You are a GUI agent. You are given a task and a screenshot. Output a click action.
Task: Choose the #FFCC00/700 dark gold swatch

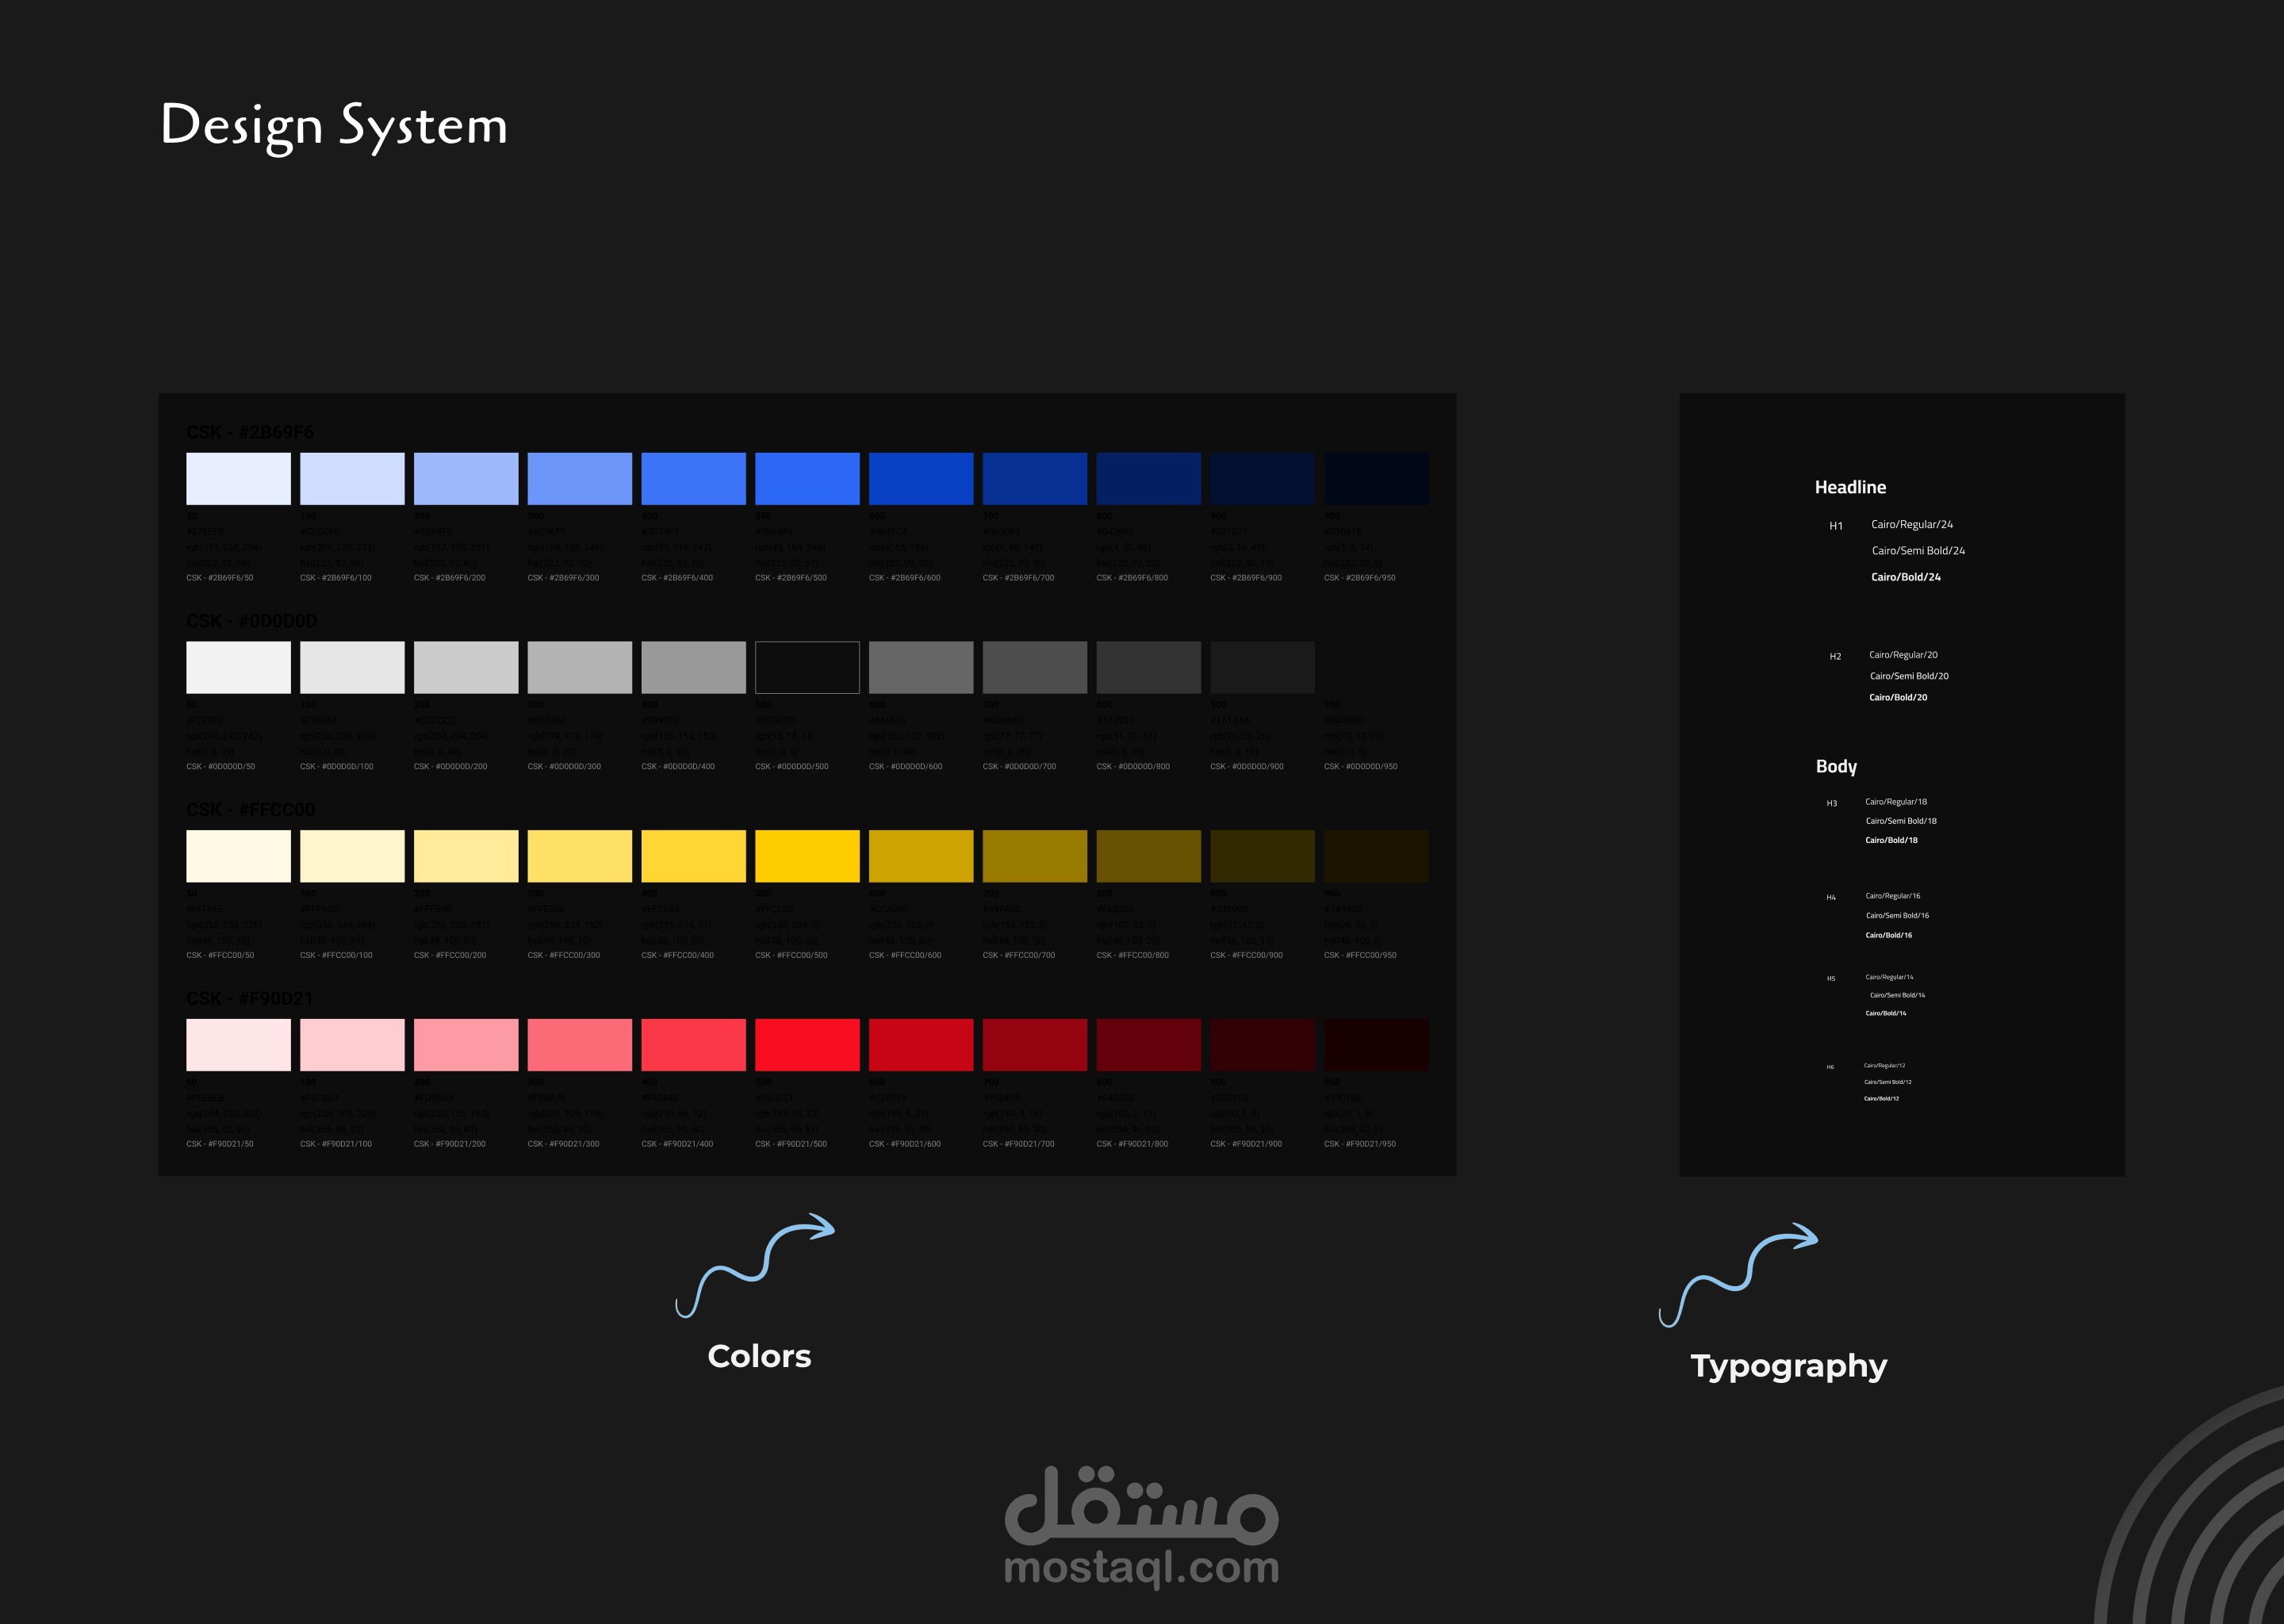[x=1034, y=856]
